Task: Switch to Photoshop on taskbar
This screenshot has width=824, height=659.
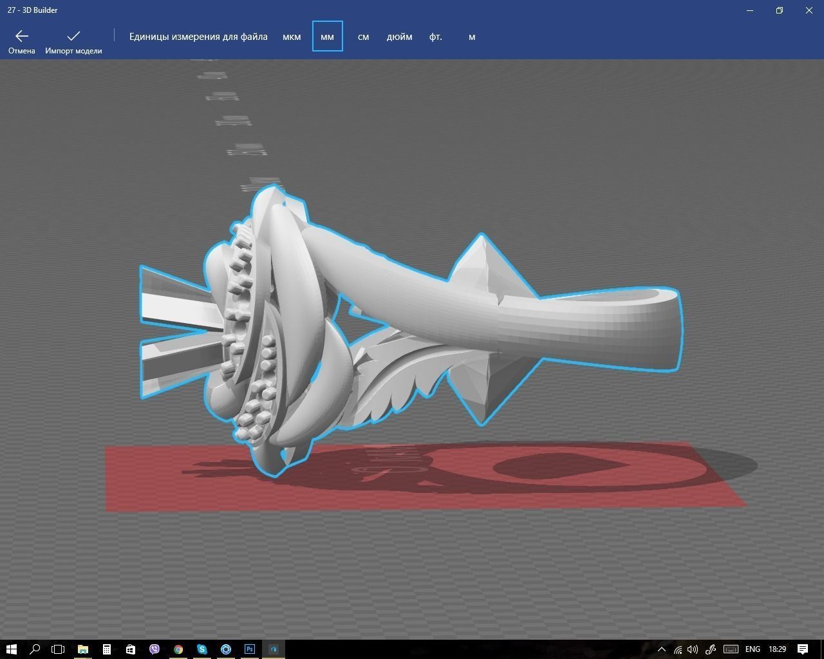Action: pos(249,649)
